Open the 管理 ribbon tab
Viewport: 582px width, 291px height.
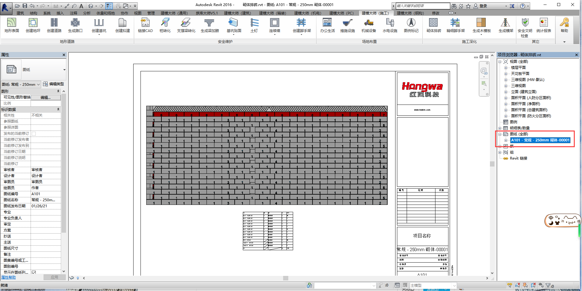tap(151, 13)
